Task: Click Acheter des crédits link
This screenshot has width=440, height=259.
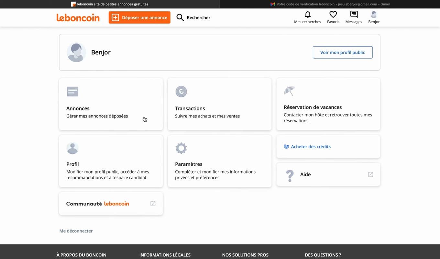Action: (311, 147)
